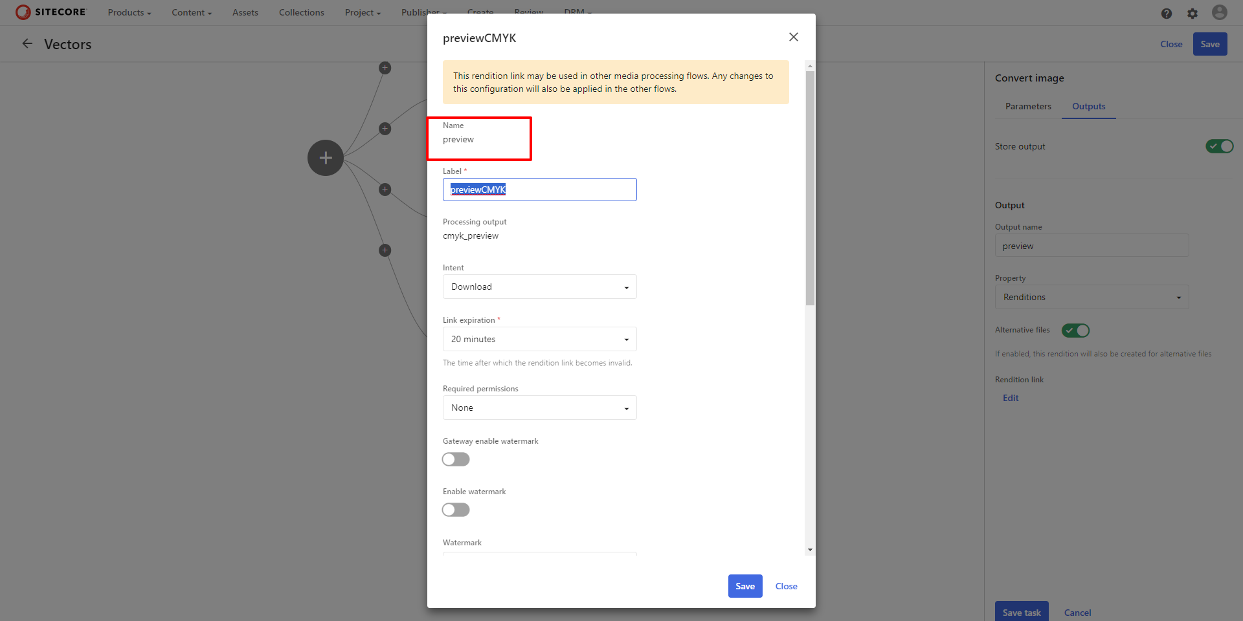The height and width of the screenshot is (621, 1243).
Task: Open Link expiration dropdown showing 20 minutes
Action: (540, 339)
